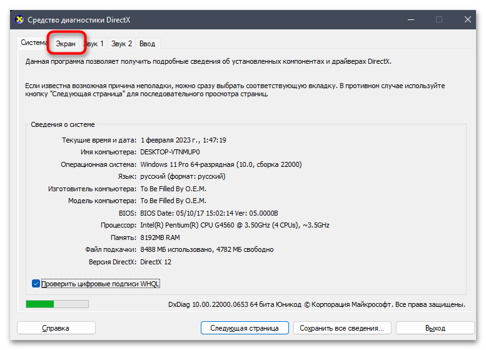Click the Файл подкачки label

111,249
